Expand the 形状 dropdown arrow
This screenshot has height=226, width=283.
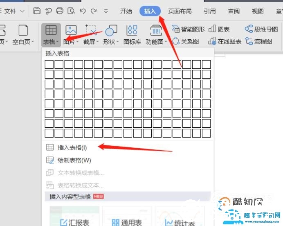point(117,42)
